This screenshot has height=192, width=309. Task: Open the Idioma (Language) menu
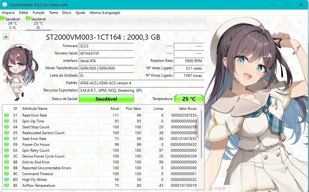(105, 13)
